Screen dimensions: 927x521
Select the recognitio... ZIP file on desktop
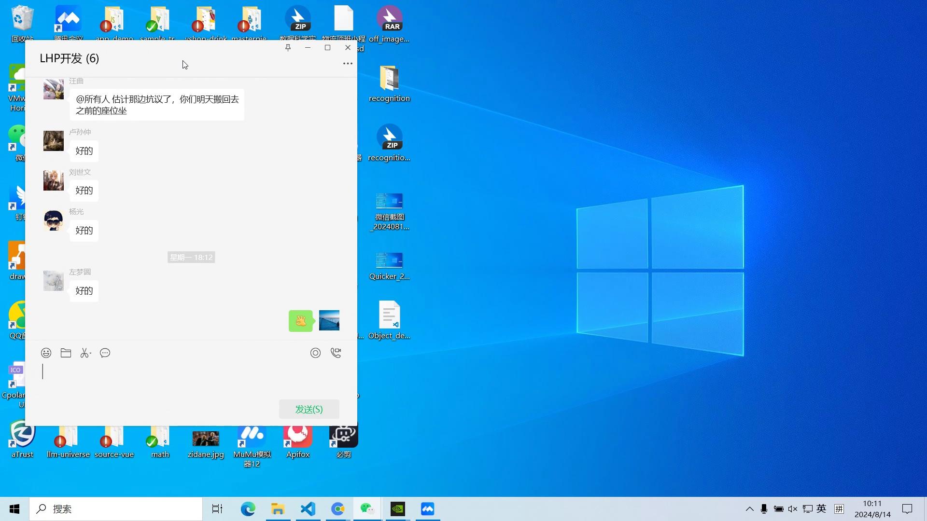[x=389, y=143]
